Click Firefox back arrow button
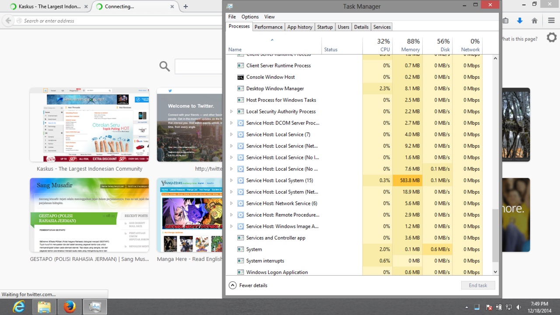The width and height of the screenshot is (560, 315). (8, 21)
